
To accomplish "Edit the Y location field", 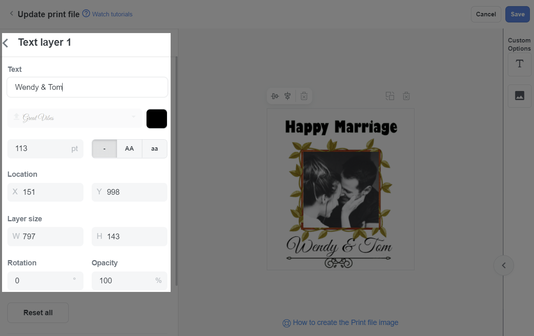I will pyautogui.click(x=129, y=192).
